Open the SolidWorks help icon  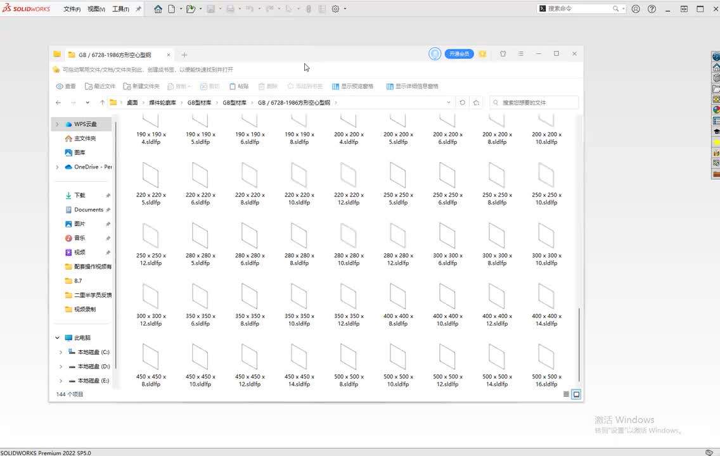[x=652, y=9]
